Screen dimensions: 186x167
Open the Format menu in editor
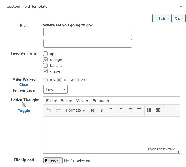click(101, 101)
